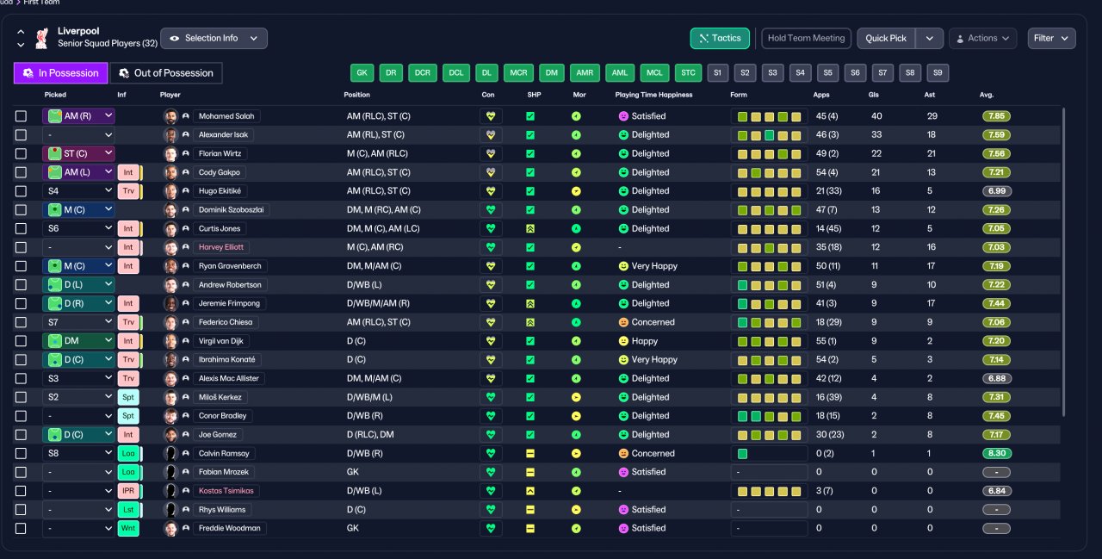
Task: Click Curtis Jones' sharpness arrow icon
Action: [530, 229]
